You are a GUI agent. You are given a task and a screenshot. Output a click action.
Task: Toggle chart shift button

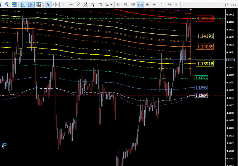click(30, 5)
